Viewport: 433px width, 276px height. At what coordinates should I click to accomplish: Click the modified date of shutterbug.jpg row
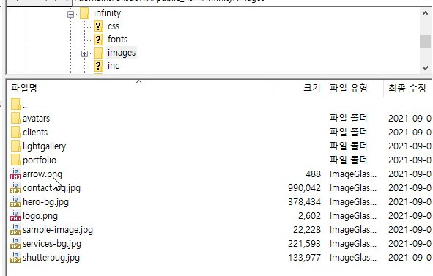[410, 258]
